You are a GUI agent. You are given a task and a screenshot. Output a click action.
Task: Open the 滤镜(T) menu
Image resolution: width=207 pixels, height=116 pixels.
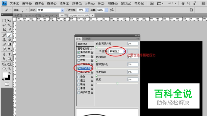point(77,3)
